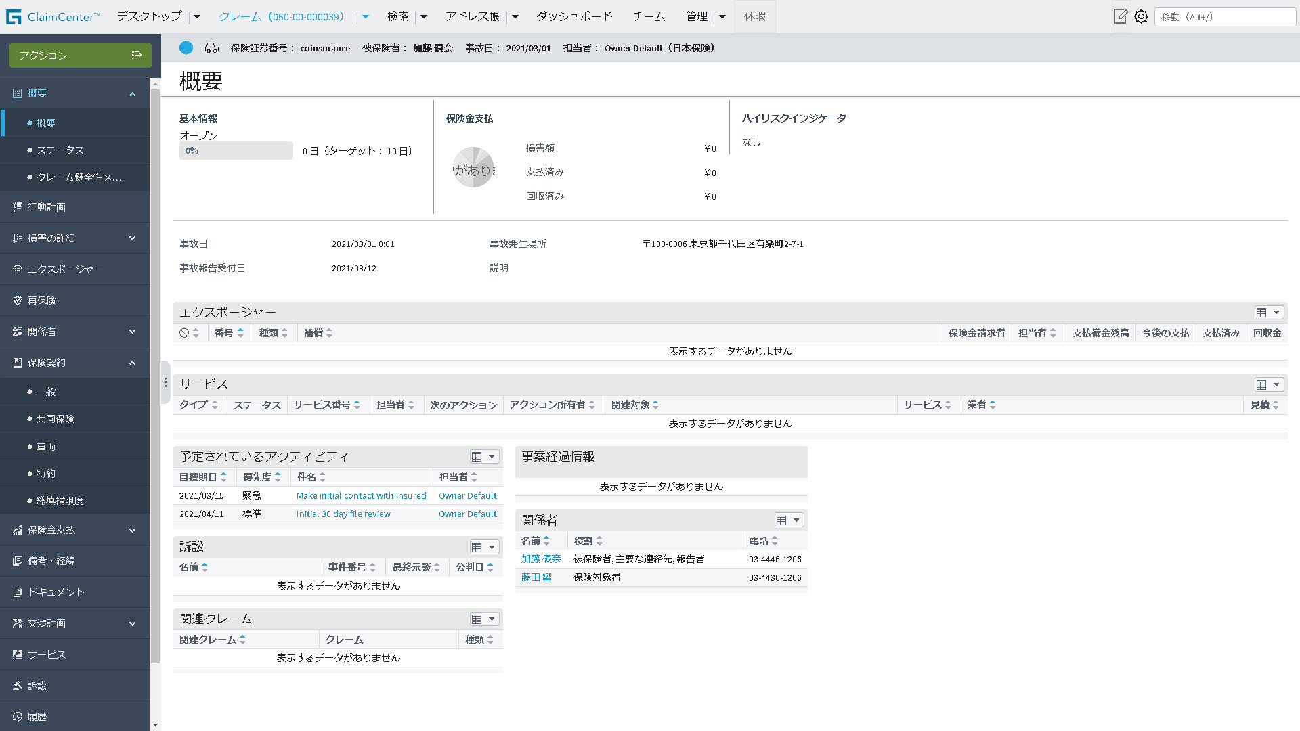Click the notepad edit icon in top bar
The image size is (1300, 731).
pyautogui.click(x=1121, y=16)
